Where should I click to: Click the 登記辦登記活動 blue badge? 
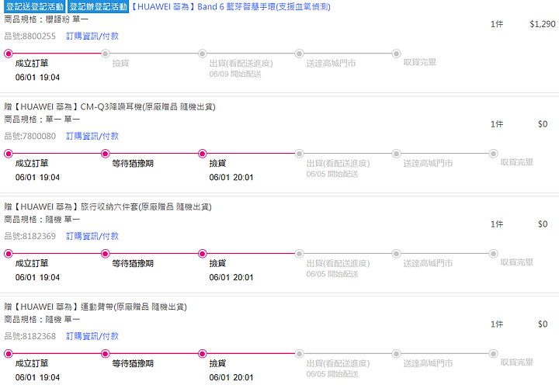click(x=98, y=6)
